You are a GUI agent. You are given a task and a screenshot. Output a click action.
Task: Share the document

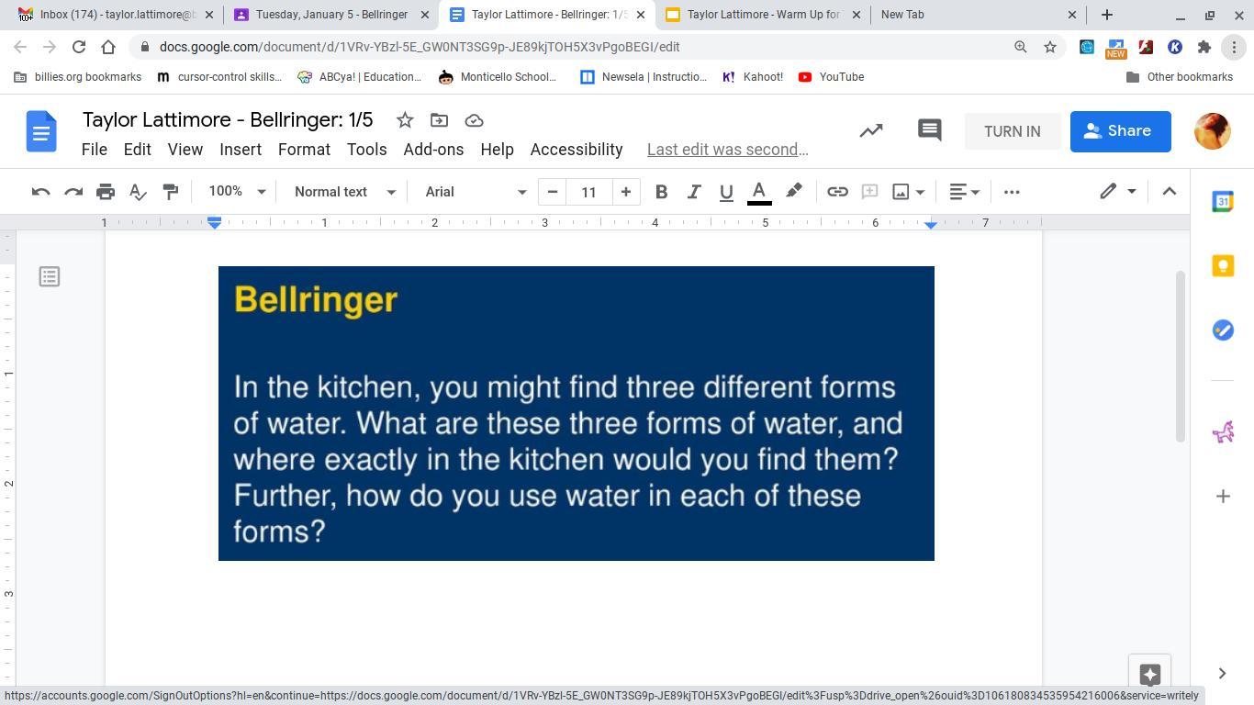click(x=1120, y=131)
